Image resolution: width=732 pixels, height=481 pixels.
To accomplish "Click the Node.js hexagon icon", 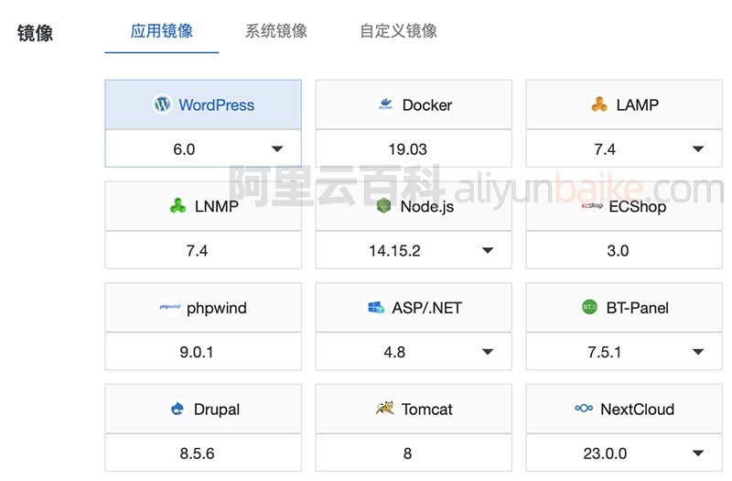I will click(383, 205).
